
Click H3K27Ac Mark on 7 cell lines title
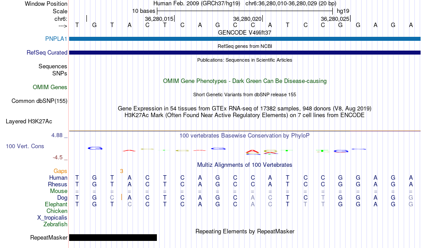point(245,115)
